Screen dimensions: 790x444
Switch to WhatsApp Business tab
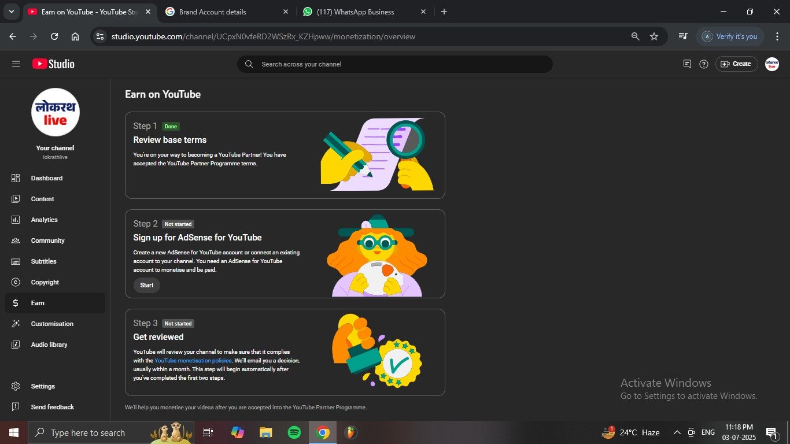[364, 12]
